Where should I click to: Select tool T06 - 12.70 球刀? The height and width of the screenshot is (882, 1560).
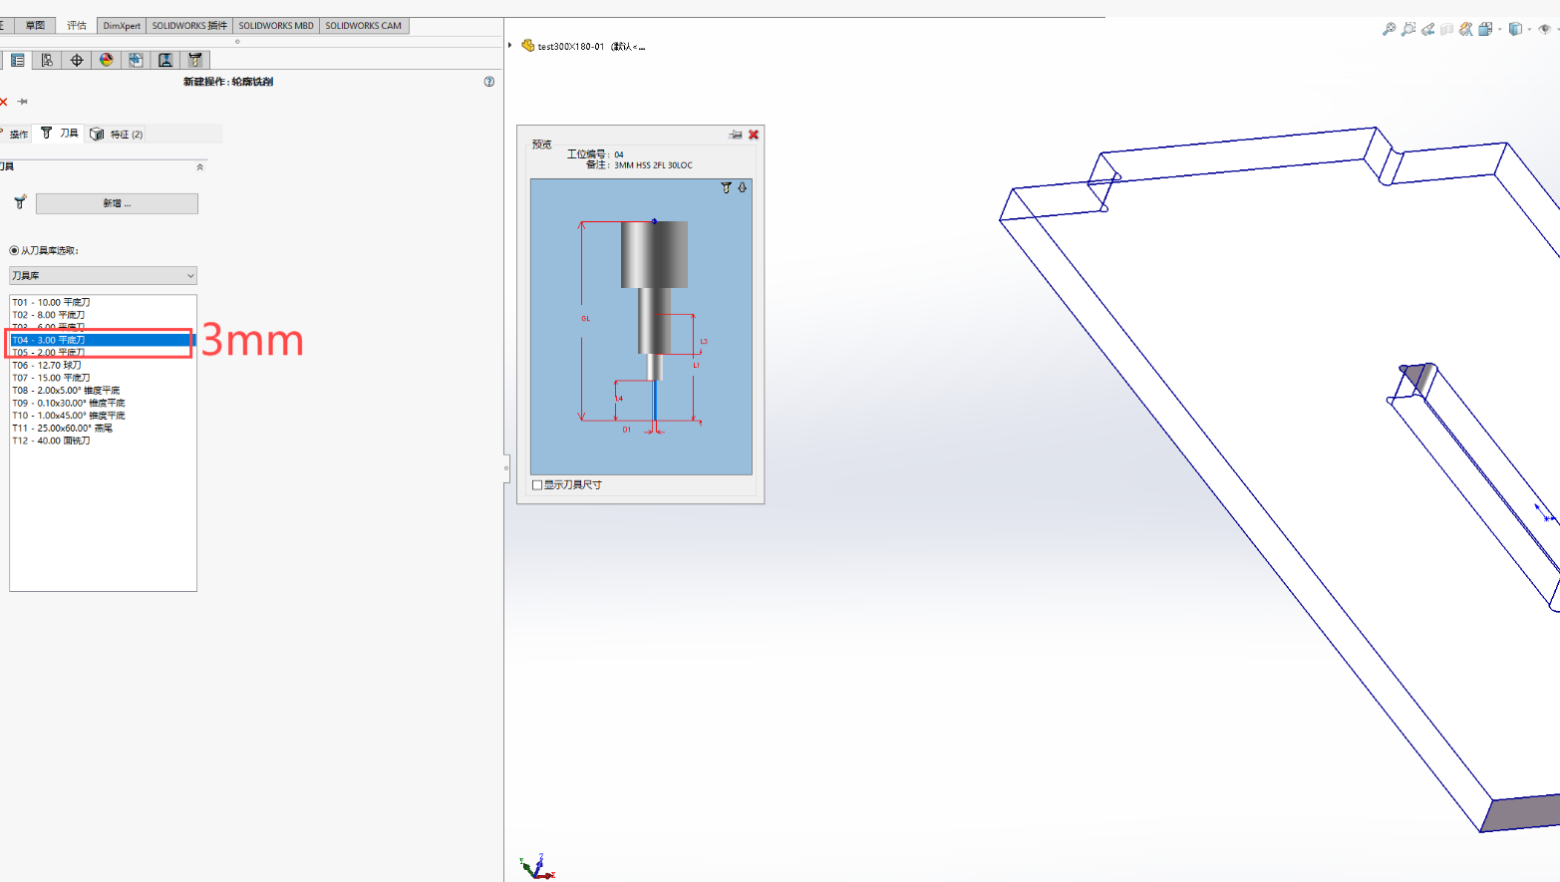tap(102, 365)
